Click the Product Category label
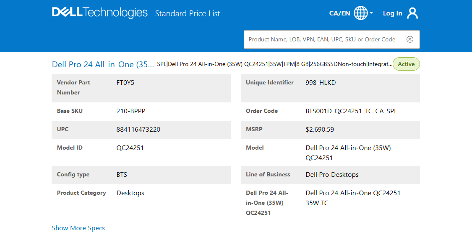Screen dimensions: 472x237 [81, 193]
